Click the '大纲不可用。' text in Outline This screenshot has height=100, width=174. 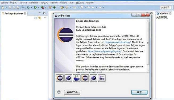162,18
